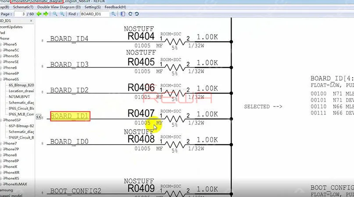354x197 pixels.
Task: Expand the iPhoneXS tree node
Action: [x=1, y=179]
